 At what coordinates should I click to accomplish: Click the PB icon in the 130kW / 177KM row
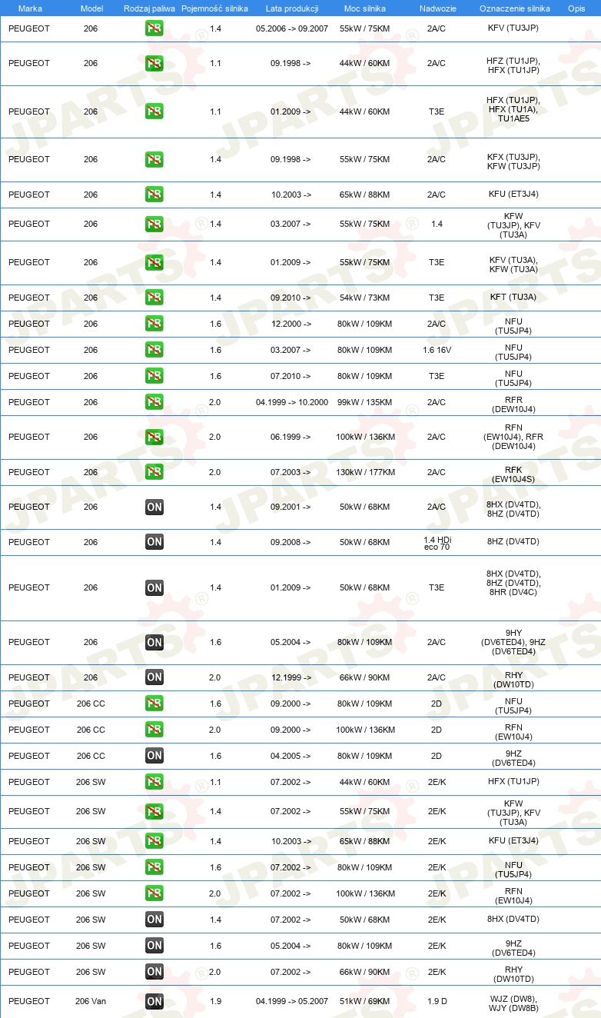tap(154, 472)
